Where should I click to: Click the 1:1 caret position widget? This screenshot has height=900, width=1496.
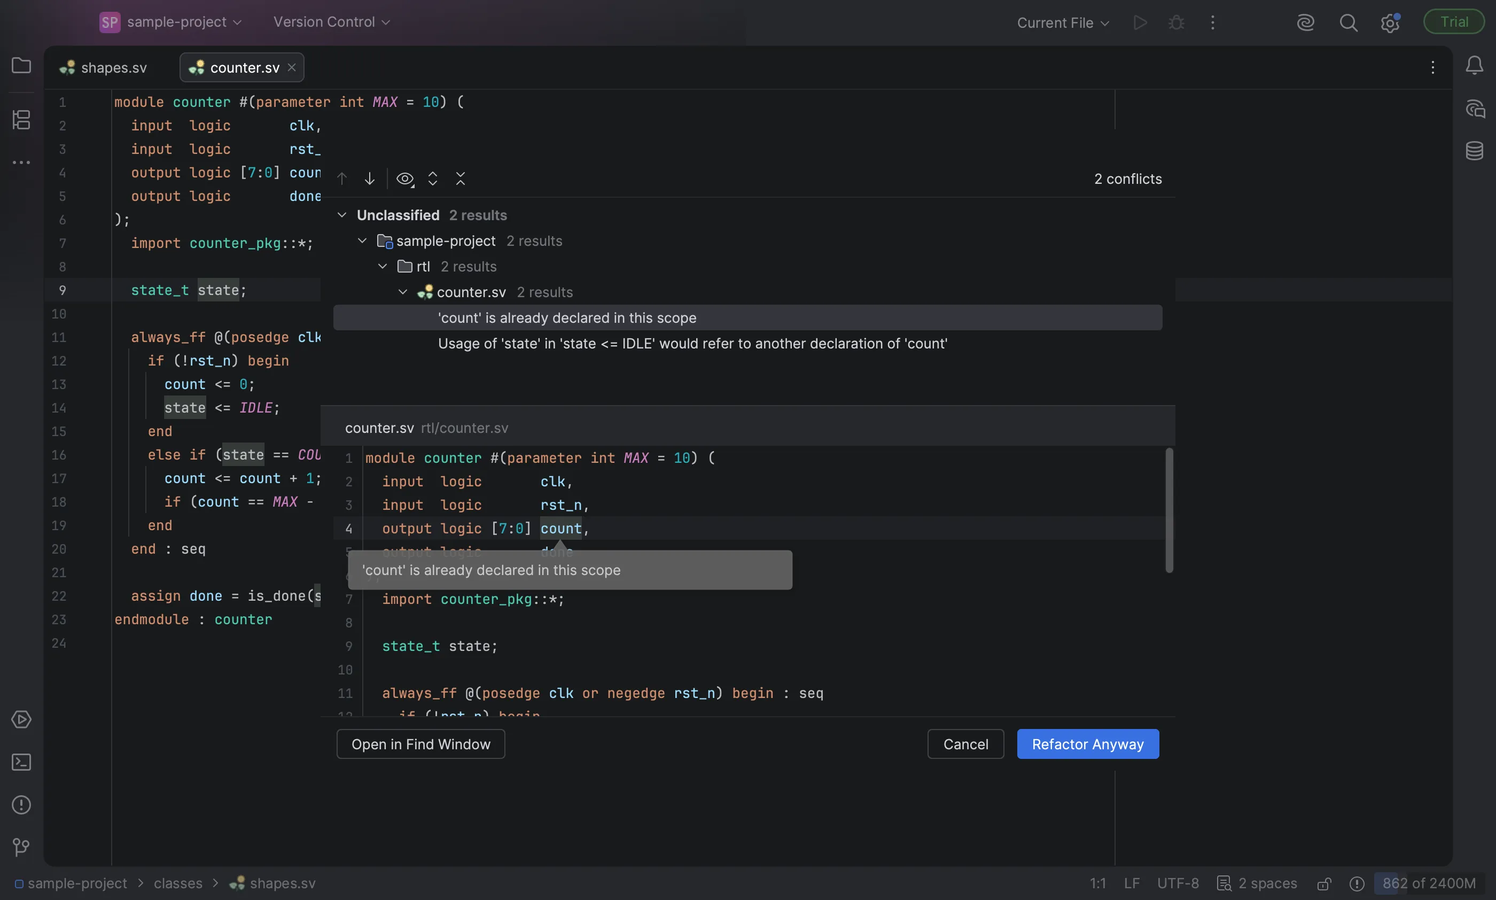tap(1098, 883)
